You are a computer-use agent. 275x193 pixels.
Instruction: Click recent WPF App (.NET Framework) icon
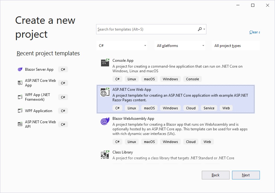[x=20, y=97]
